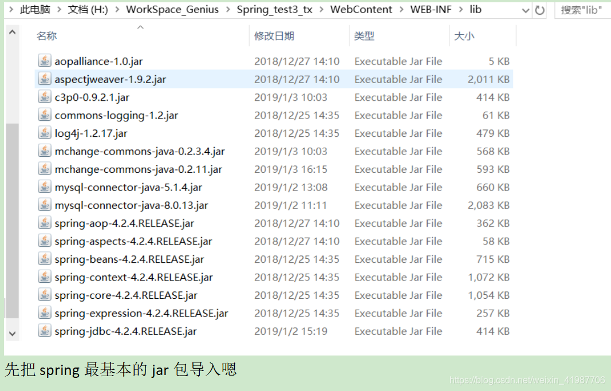Expand the chevron after WEB-INF in path
The height and width of the screenshot is (391, 611).
(461, 9)
